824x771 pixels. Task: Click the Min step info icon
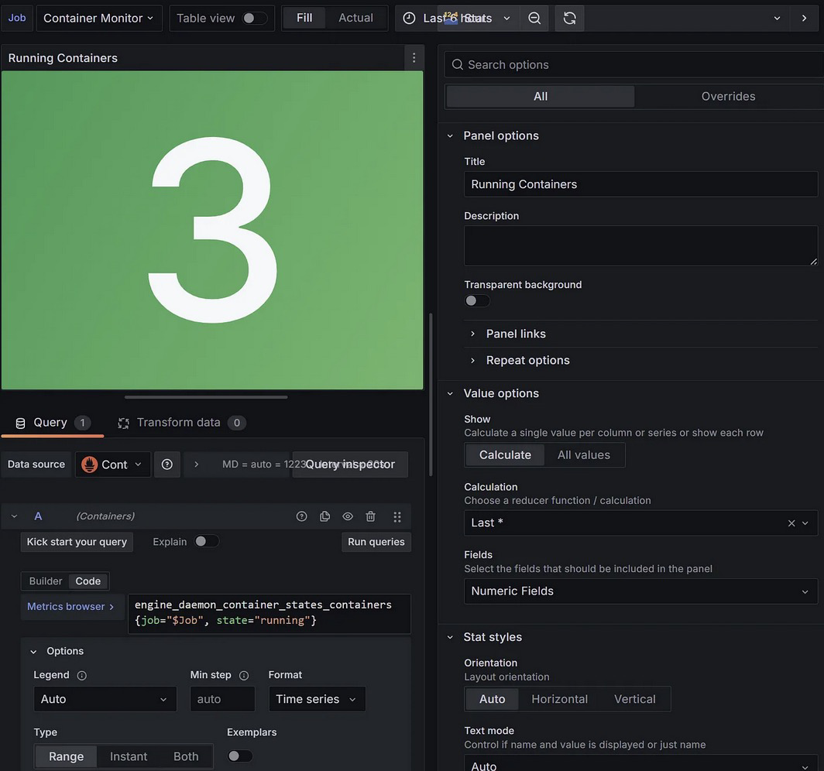244,676
